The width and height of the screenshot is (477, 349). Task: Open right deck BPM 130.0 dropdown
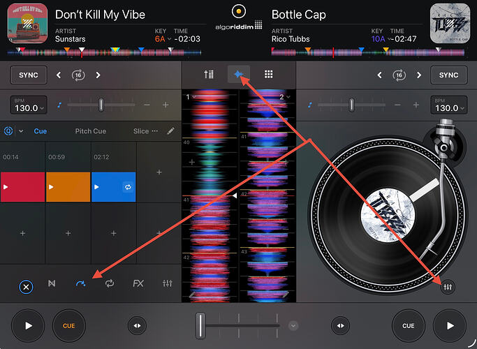pos(448,105)
